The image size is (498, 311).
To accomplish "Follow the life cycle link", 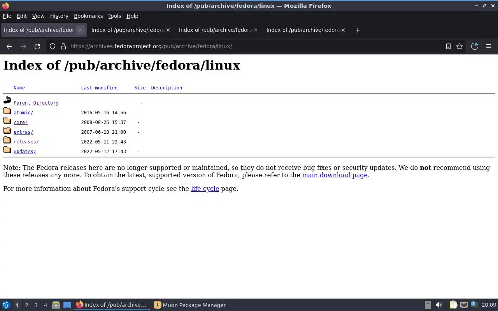I will pos(205,189).
